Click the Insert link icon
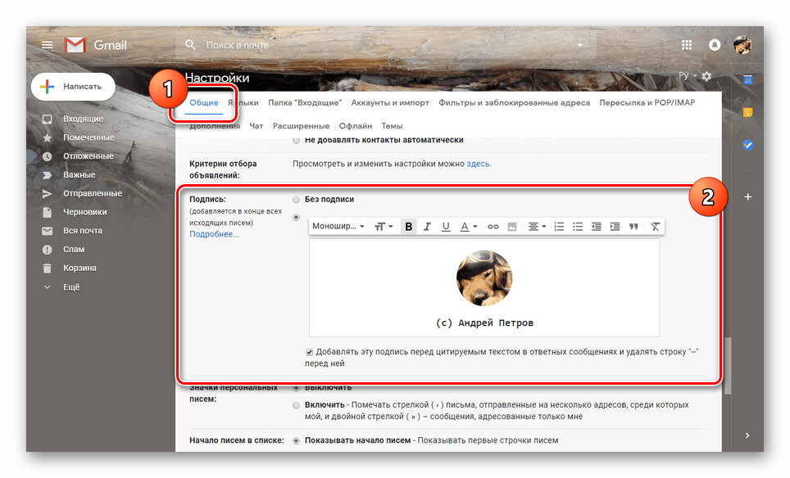Image resolution: width=790 pixels, height=478 pixels. 493,227
